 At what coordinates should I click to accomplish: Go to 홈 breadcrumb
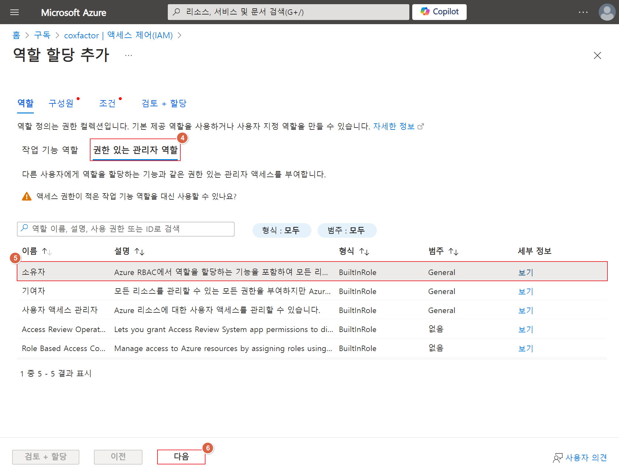[16, 35]
